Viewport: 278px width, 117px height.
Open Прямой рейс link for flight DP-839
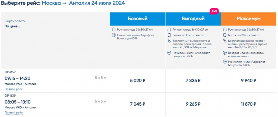pos(14,113)
